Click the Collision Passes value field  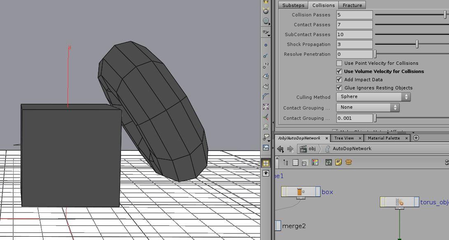[354, 15]
